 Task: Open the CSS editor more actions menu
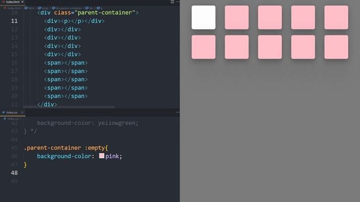click(x=178, y=112)
